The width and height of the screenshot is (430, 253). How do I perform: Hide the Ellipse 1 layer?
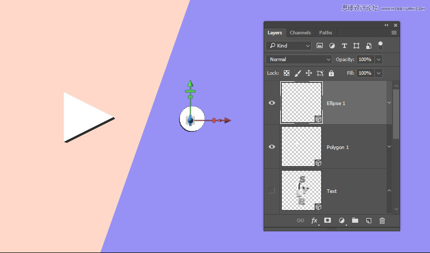point(272,103)
